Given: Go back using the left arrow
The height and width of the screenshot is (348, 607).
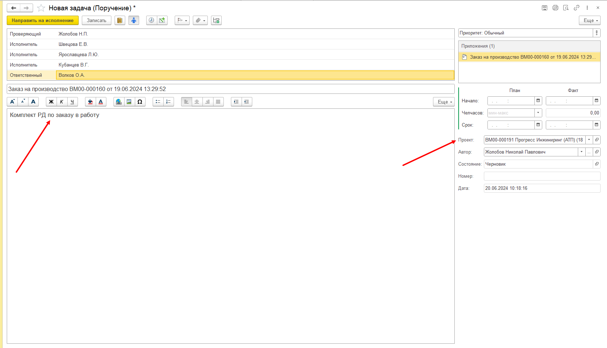Looking at the screenshot, I should point(14,8).
